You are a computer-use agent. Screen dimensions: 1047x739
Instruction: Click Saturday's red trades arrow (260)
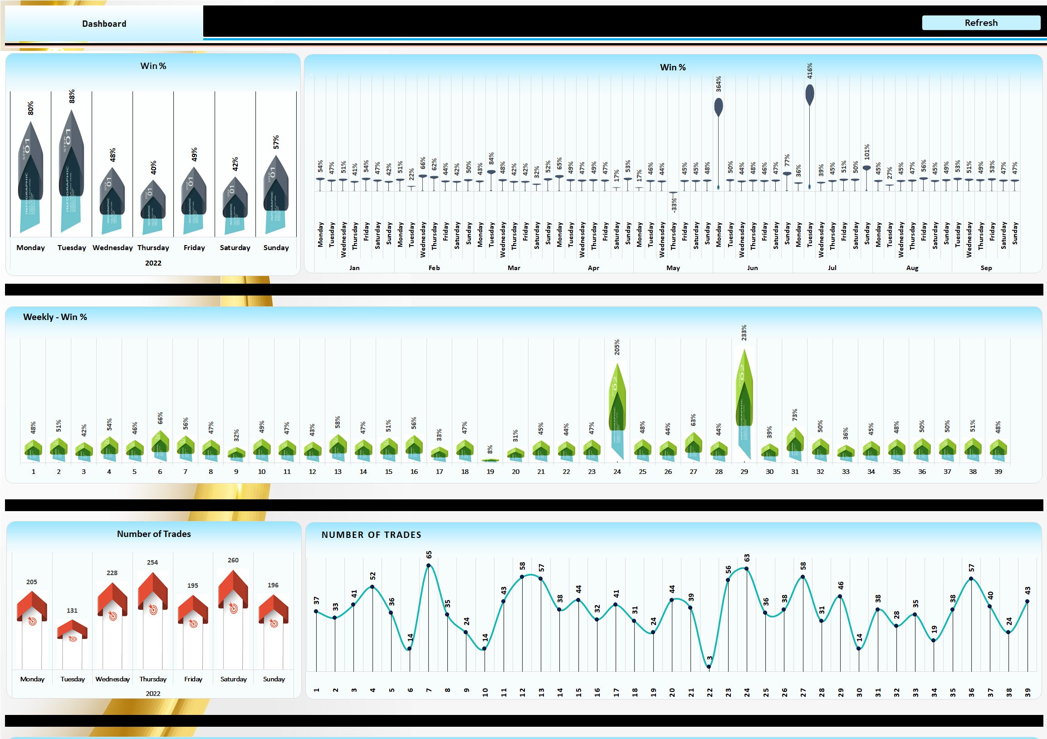tap(233, 592)
